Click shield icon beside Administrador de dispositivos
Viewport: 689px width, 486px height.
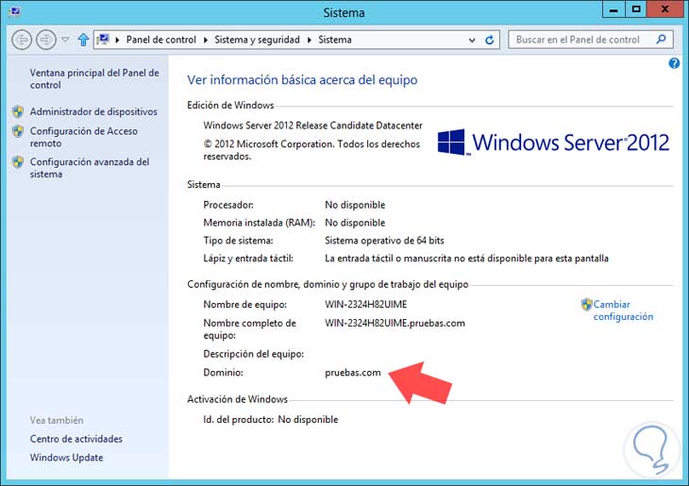click(x=18, y=111)
